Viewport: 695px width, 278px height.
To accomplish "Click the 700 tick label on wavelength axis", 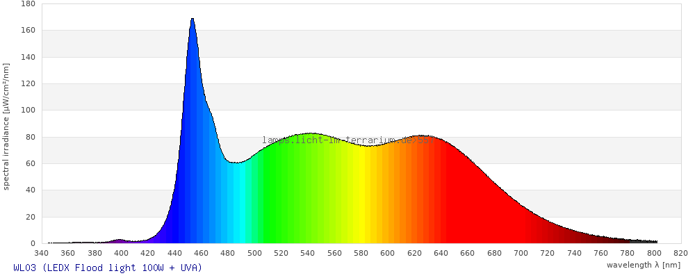I will tap(521, 253).
